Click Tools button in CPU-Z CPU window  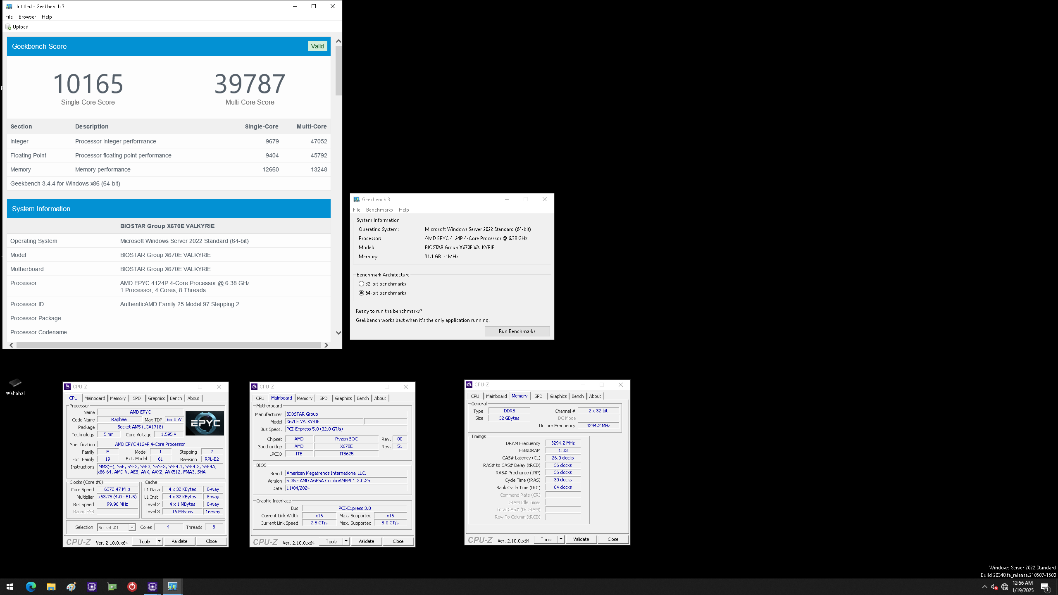pos(144,541)
